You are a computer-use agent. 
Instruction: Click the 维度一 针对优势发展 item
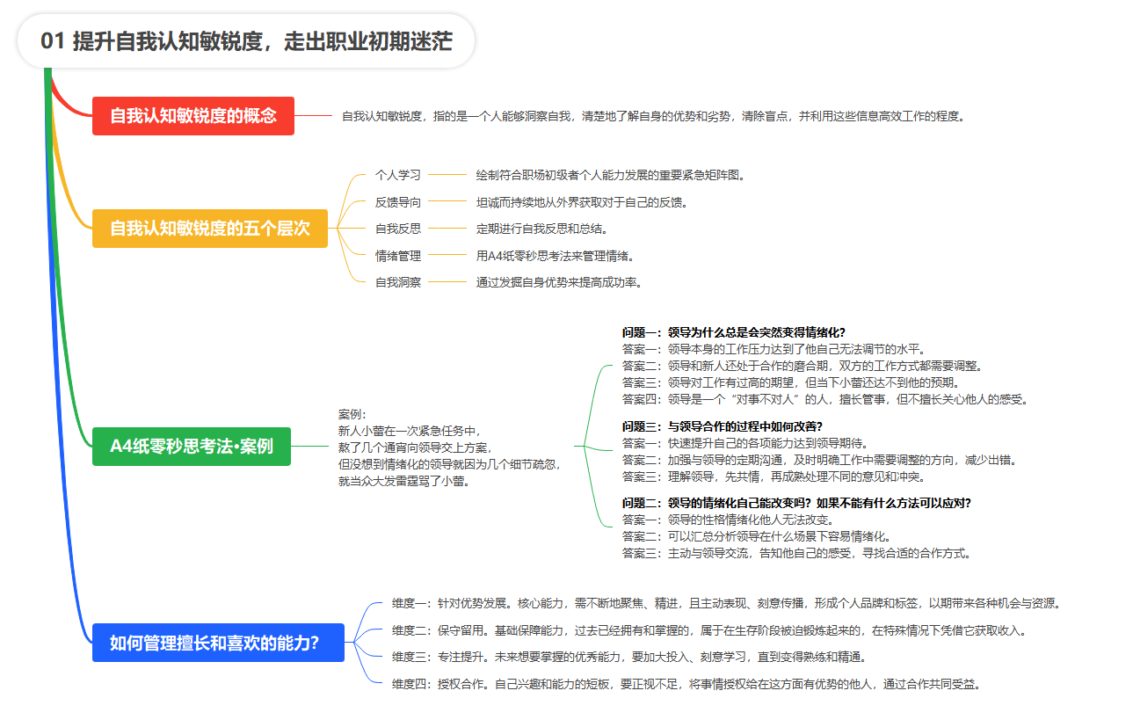[728, 603]
